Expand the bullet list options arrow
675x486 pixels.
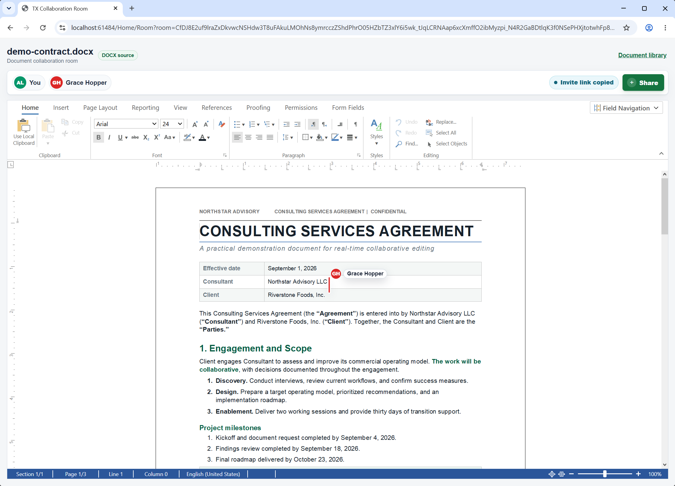pos(243,125)
